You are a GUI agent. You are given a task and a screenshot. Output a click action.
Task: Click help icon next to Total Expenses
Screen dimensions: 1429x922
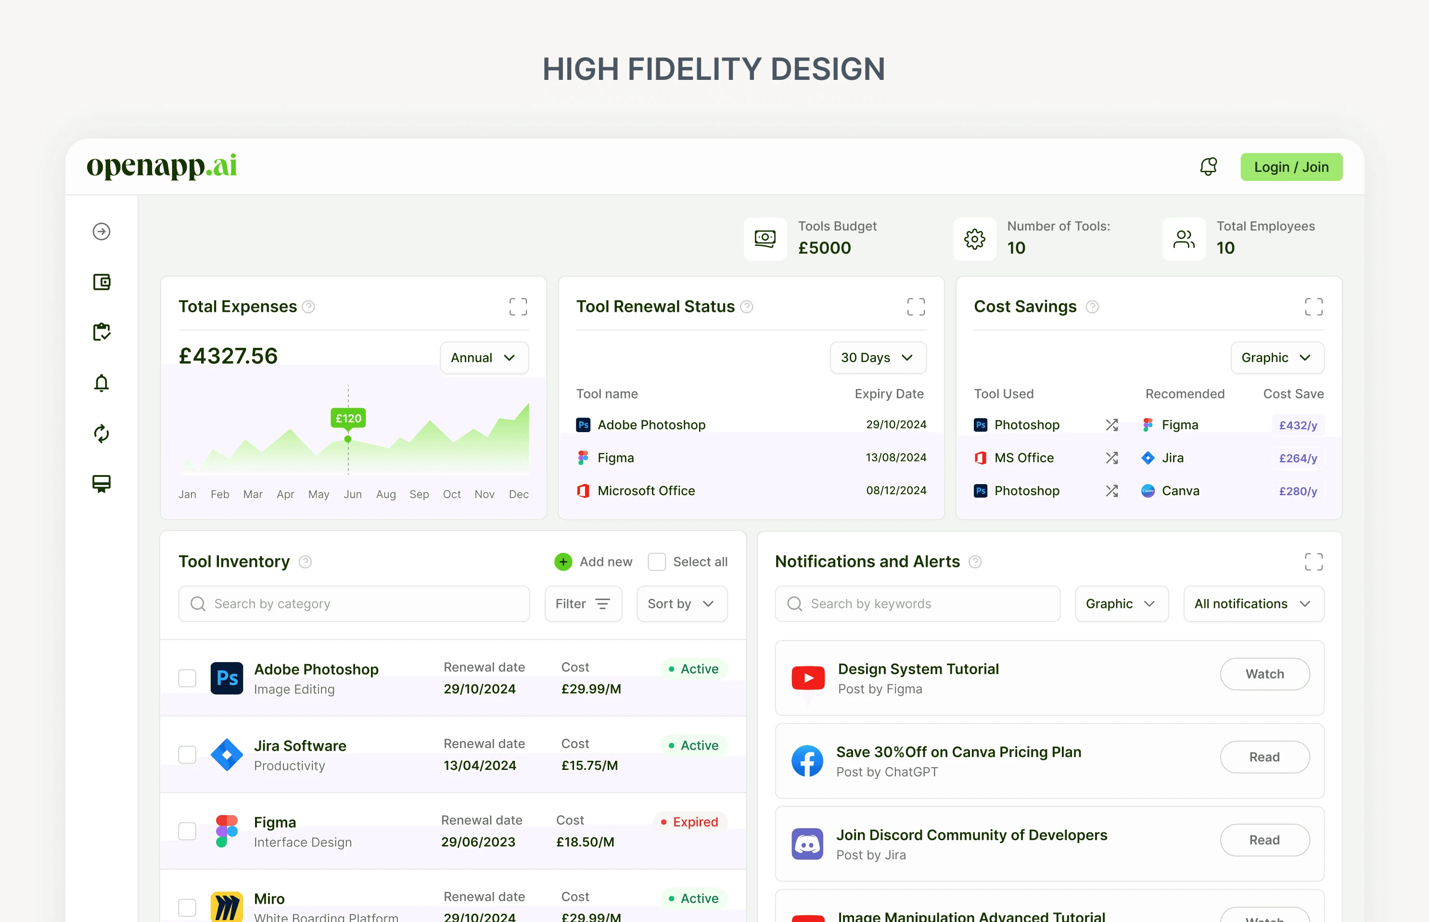click(308, 307)
